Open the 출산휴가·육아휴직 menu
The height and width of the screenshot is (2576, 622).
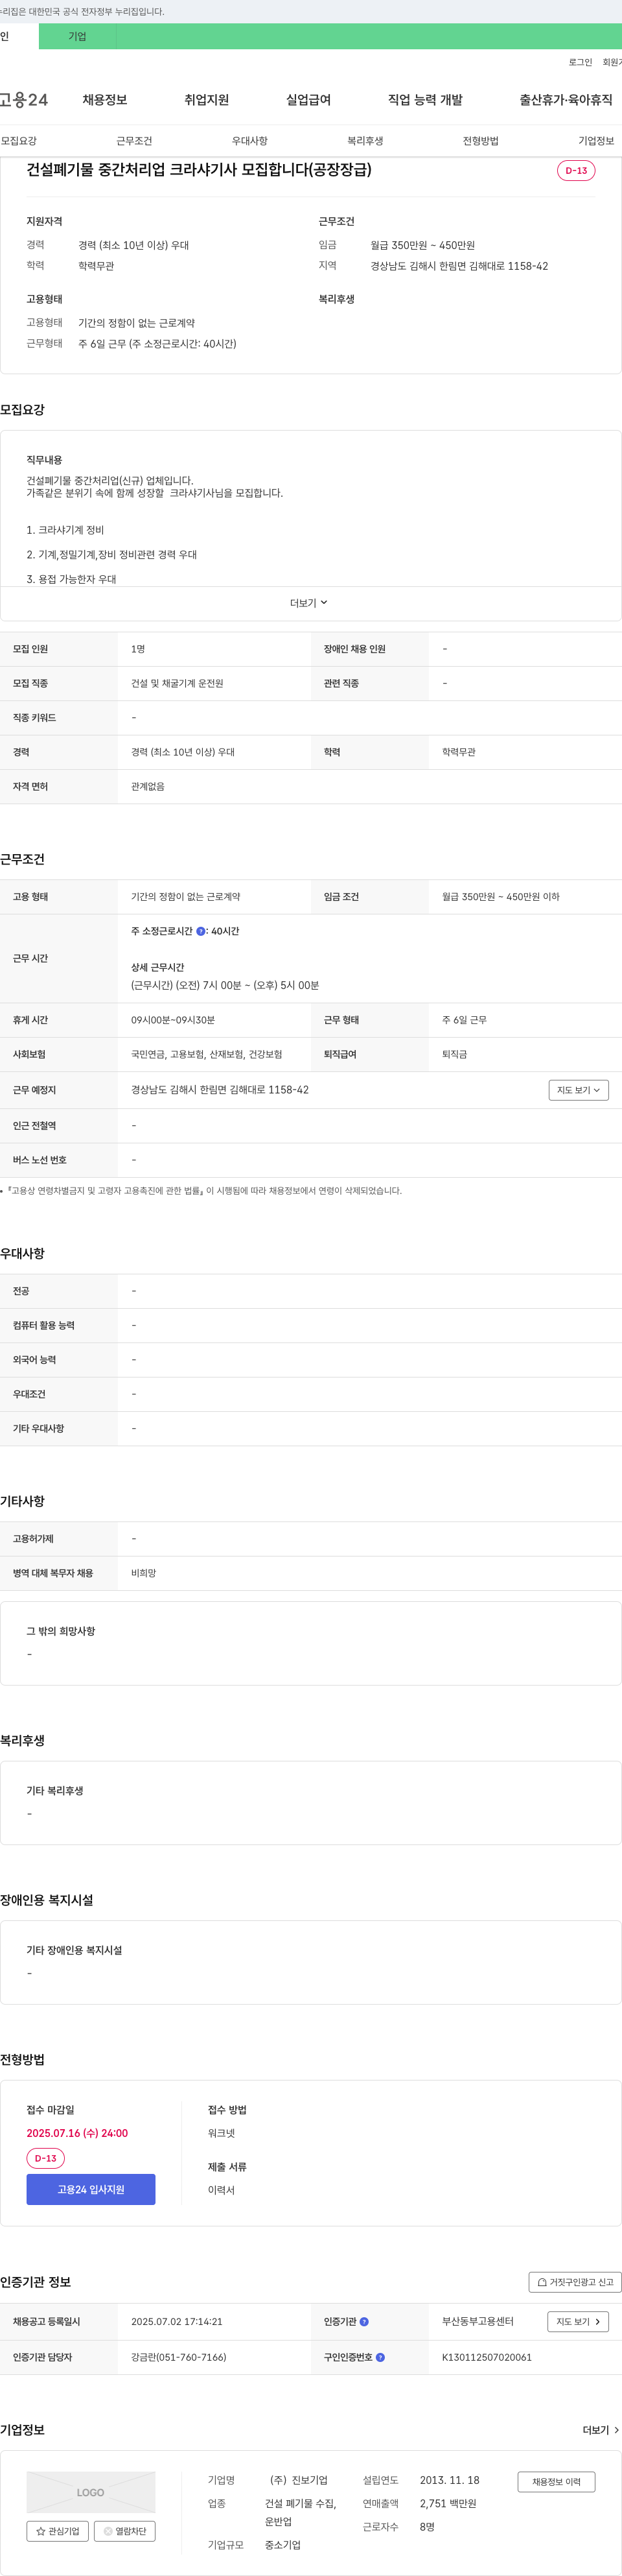click(565, 100)
